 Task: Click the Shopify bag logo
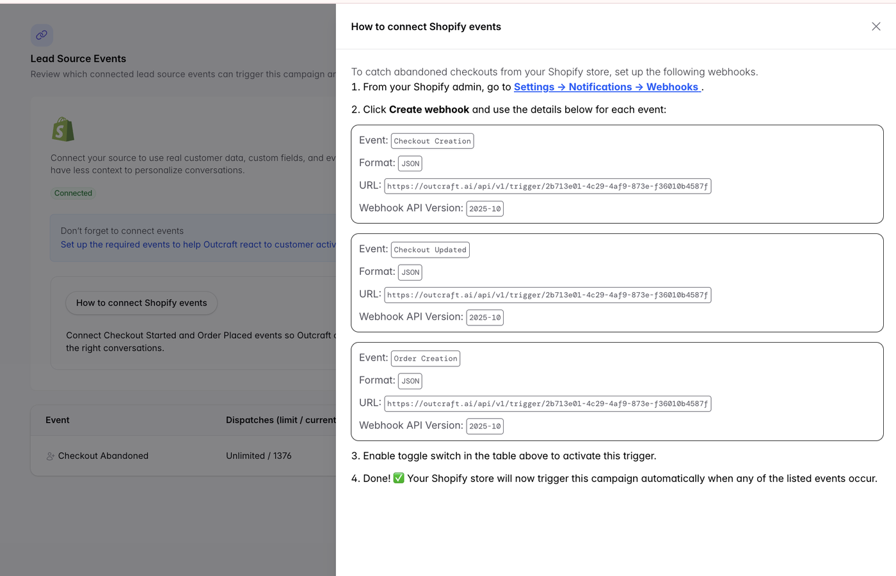point(63,129)
